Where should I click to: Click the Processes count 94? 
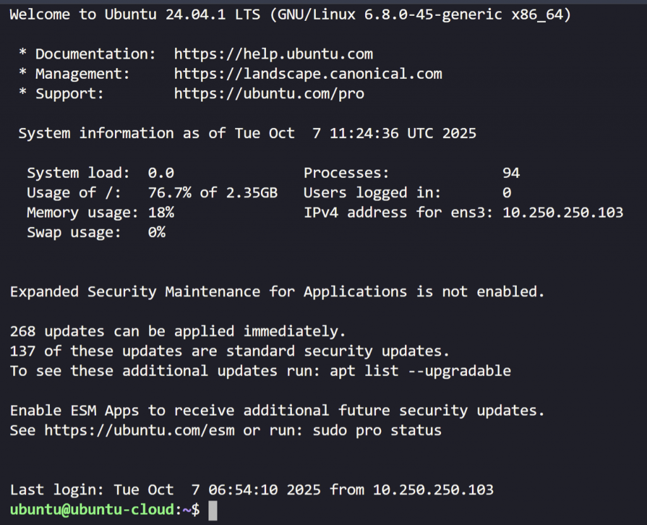pyautogui.click(x=511, y=173)
